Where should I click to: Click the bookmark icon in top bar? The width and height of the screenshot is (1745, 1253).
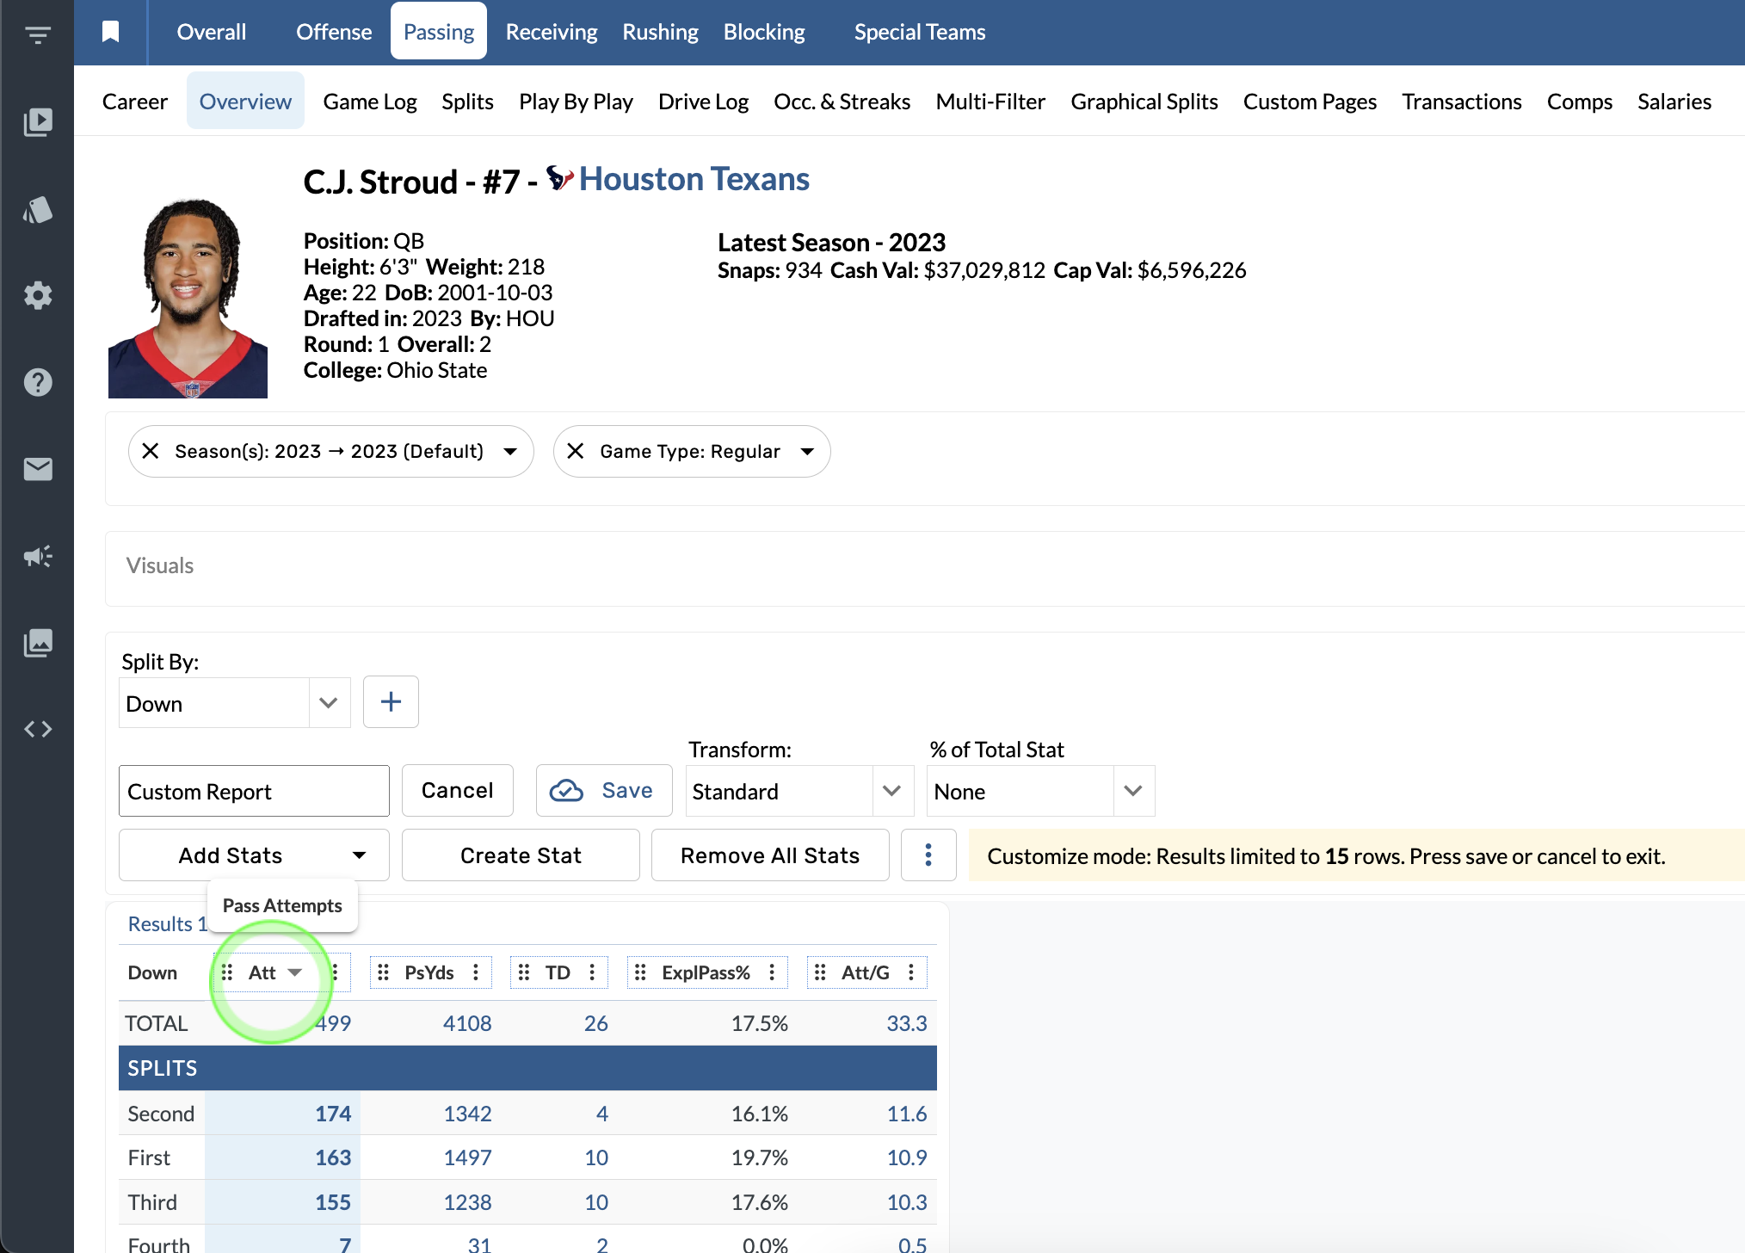(x=110, y=32)
